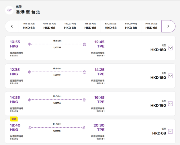
Task: Click the destination pin on flight UO110
Action: coord(85,44)
